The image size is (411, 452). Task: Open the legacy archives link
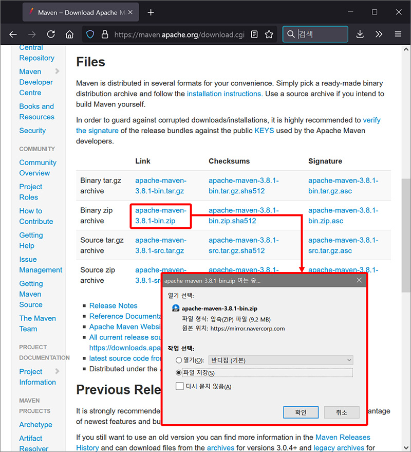coord(339,448)
